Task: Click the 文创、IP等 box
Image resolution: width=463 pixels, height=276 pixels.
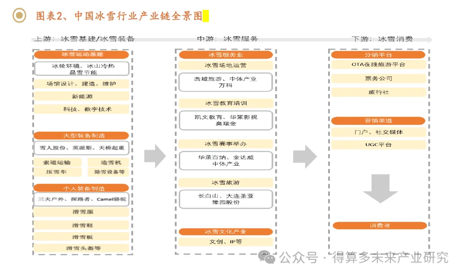Action: pyautogui.click(x=225, y=241)
